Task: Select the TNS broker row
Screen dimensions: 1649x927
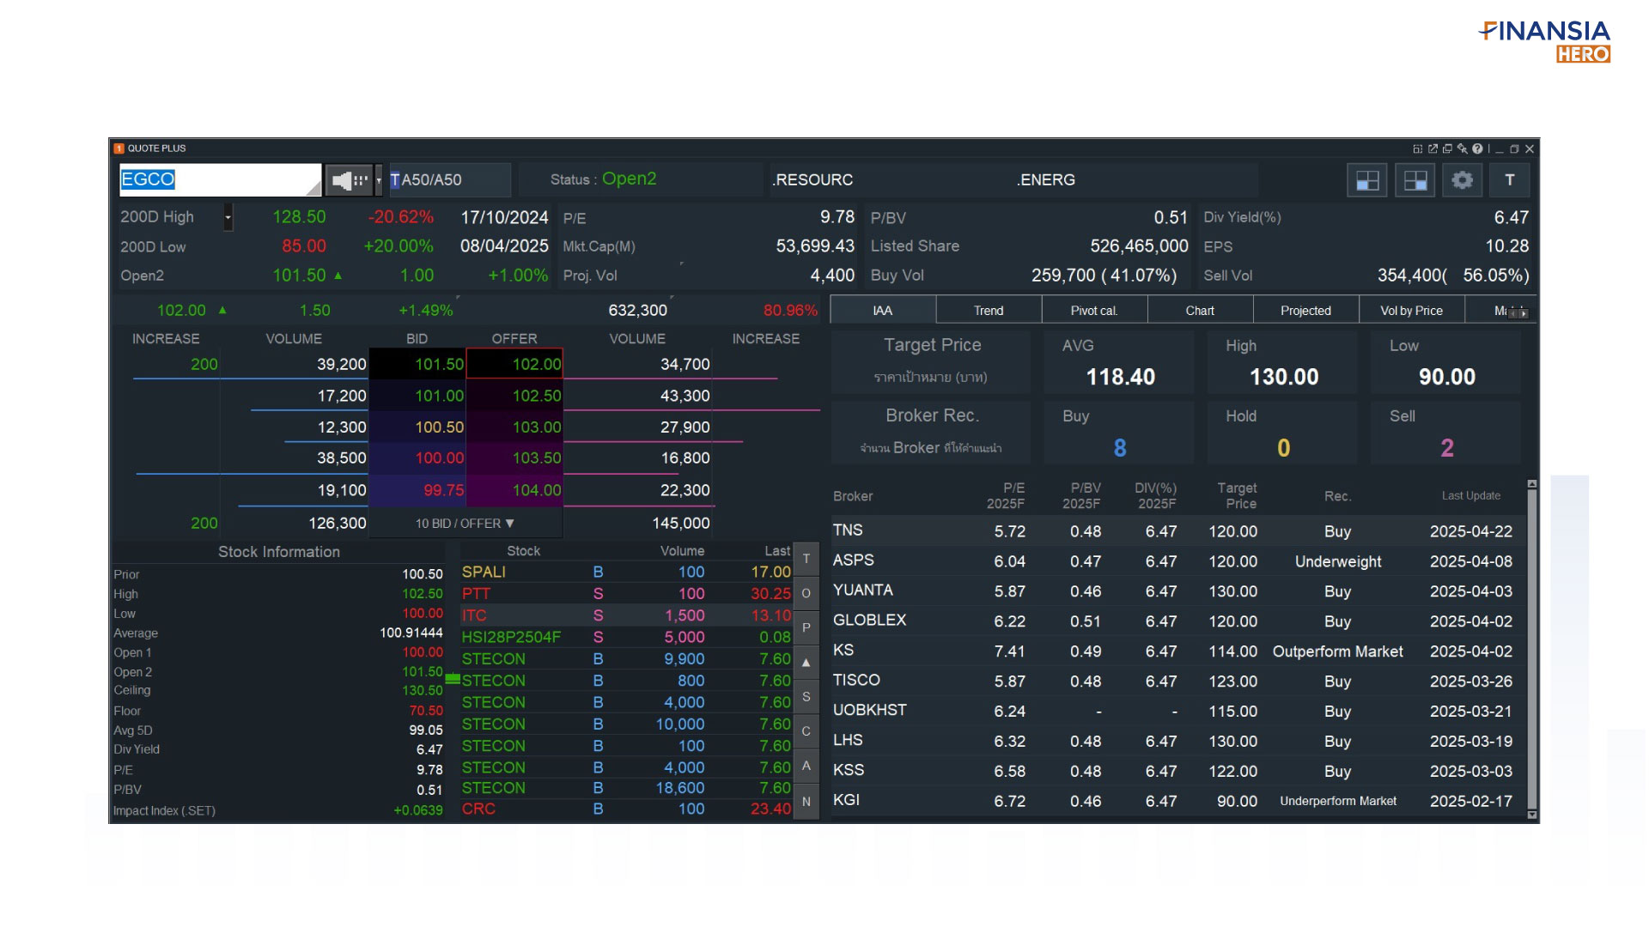Action: click(x=1177, y=531)
